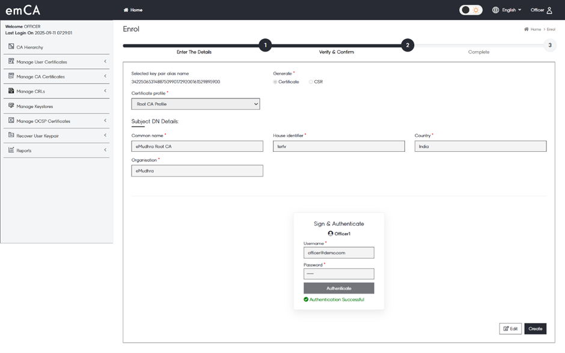Click the Reports chart icon

(11, 150)
